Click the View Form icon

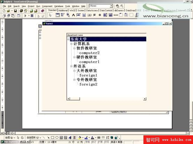pyautogui.click(x=8, y=16)
